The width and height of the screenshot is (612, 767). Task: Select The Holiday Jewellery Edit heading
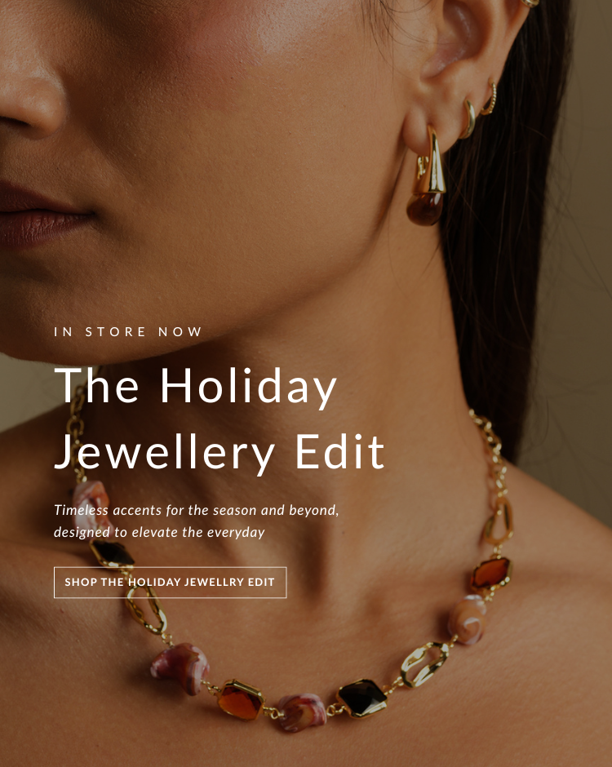tap(220, 419)
